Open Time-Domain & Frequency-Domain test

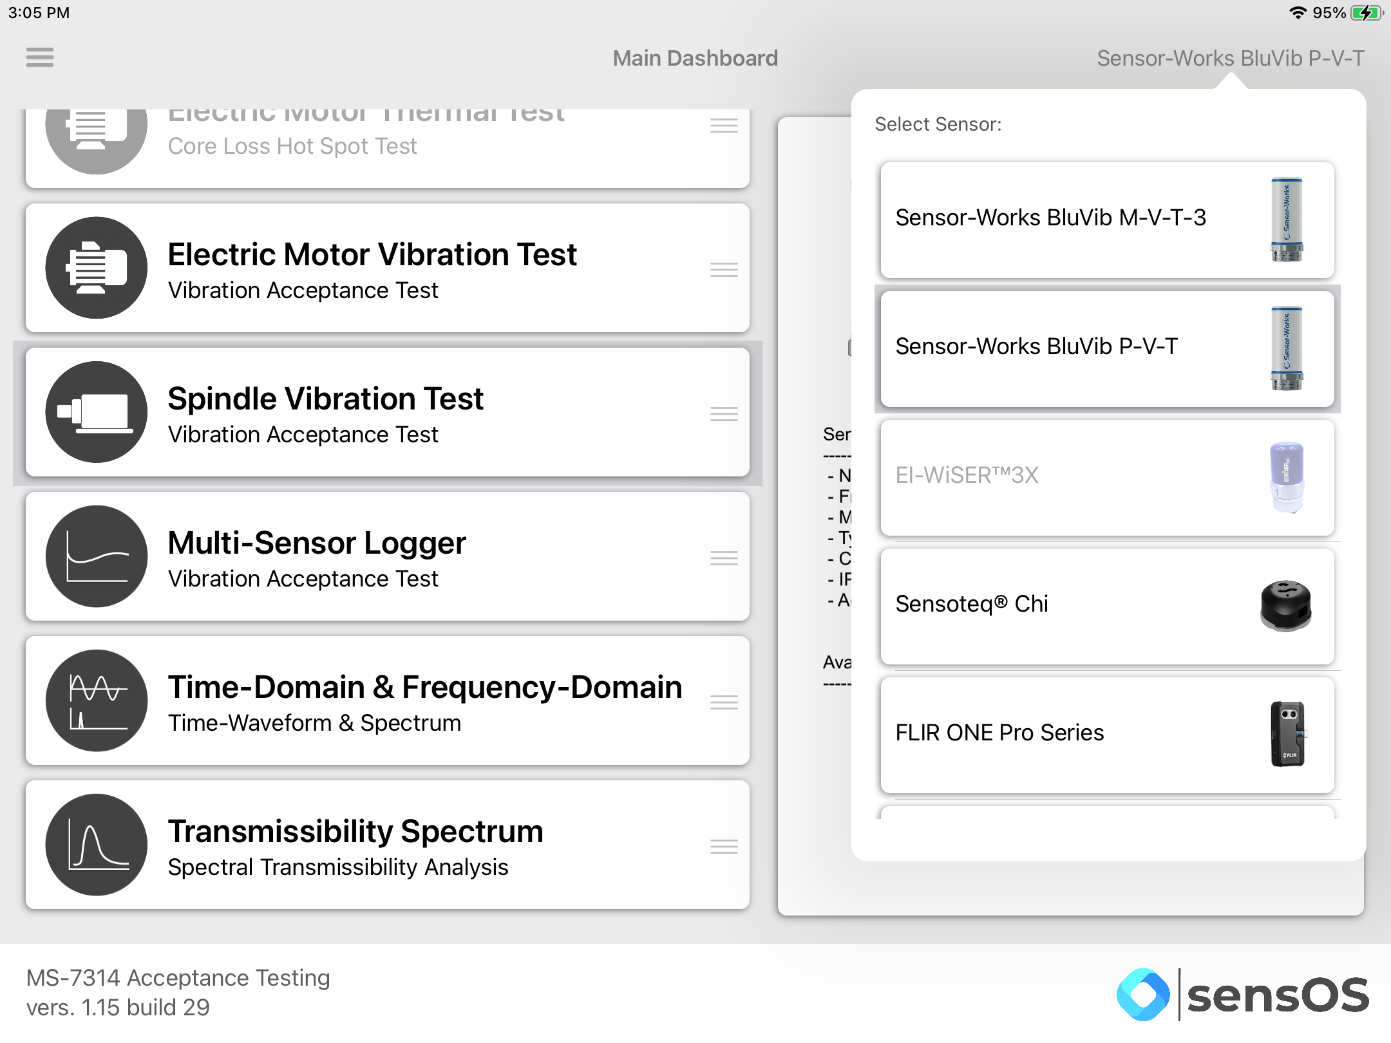click(x=388, y=700)
